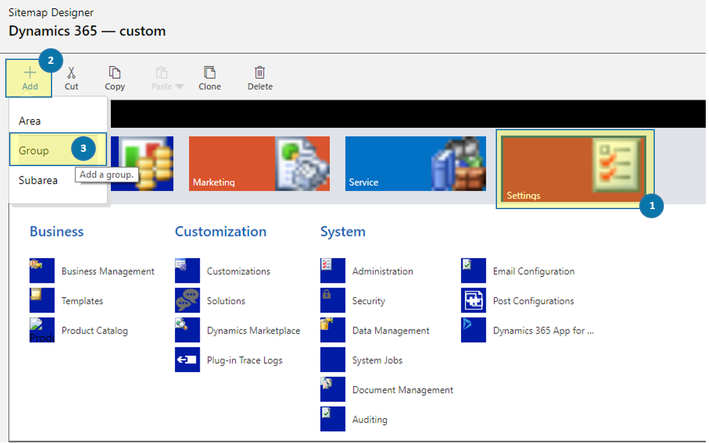This screenshot has height=443, width=709.
Task: Click the Post Configurations icon
Action: point(474,300)
